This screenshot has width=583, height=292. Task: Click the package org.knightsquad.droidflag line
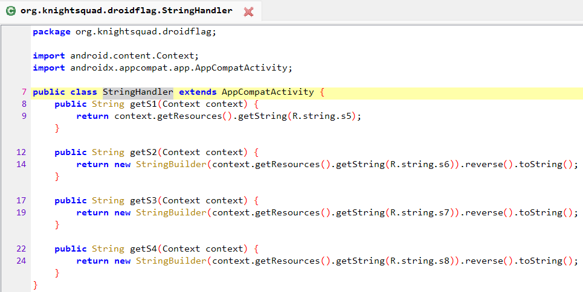point(124,31)
